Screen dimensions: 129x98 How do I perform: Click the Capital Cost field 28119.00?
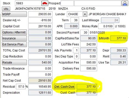pos(40,26)
